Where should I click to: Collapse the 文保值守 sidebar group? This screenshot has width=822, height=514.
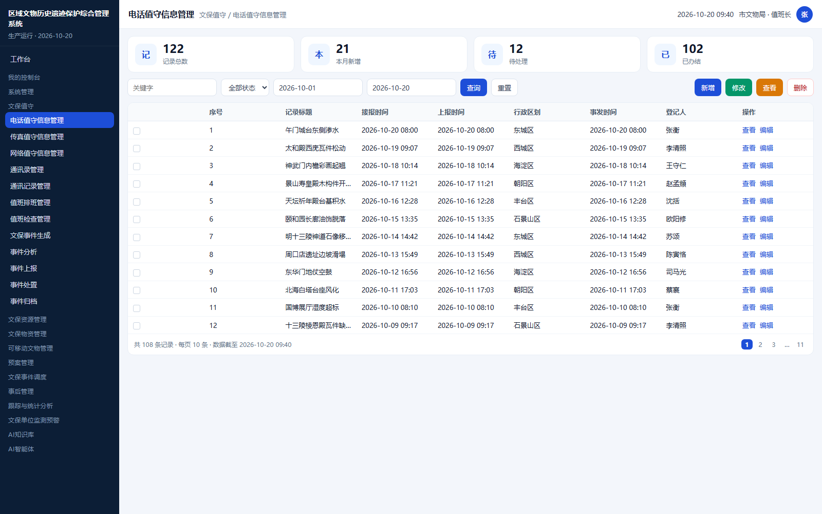[21, 106]
